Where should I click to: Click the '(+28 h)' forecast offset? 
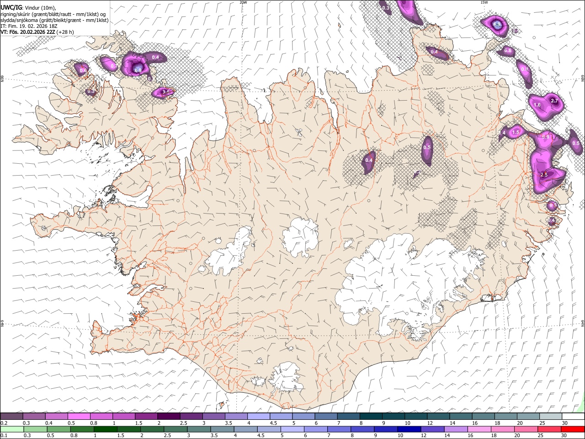(65, 32)
